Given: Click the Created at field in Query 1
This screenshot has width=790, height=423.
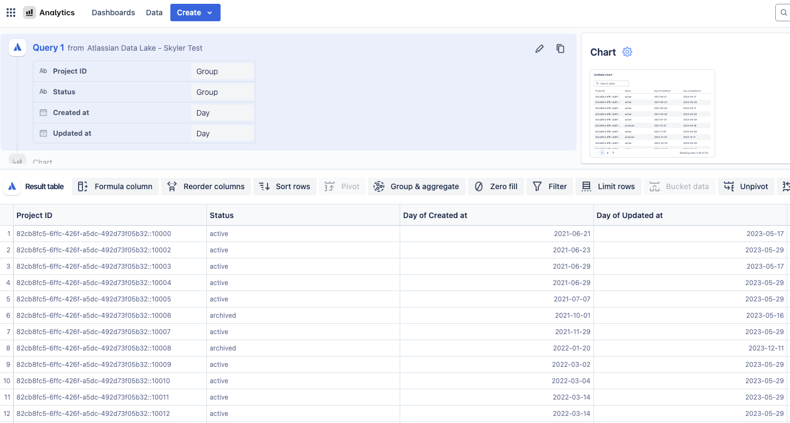Looking at the screenshot, I should tap(71, 113).
